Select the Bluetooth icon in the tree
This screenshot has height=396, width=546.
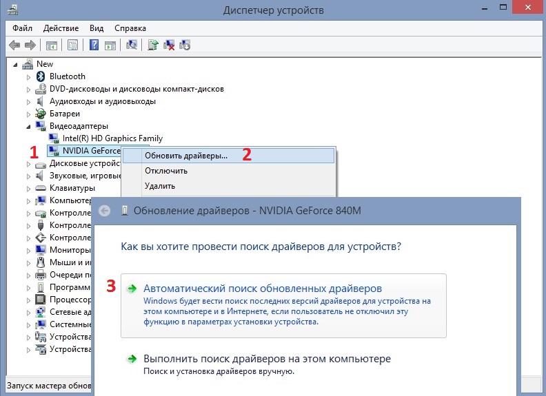point(41,76)
